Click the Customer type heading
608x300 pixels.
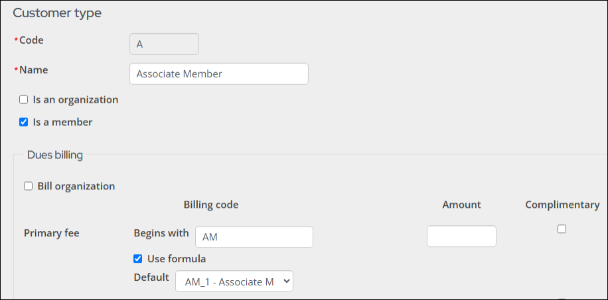click(x=57, y=13)
